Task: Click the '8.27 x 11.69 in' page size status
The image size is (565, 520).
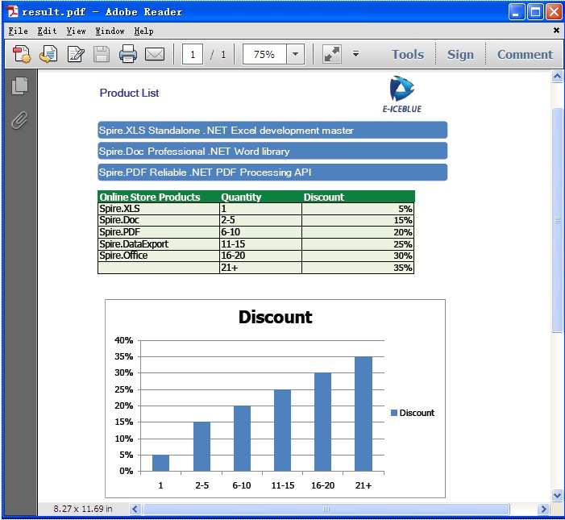Action: click(x=83, y=509)
